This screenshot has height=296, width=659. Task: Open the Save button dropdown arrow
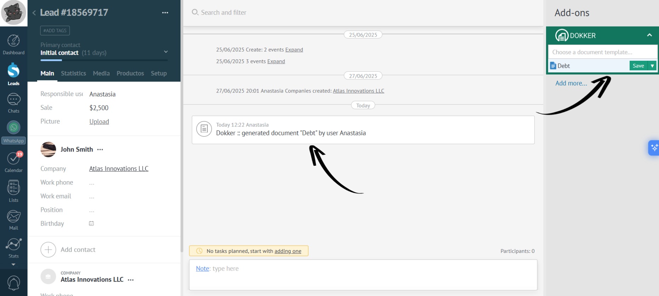pos(652,66)
